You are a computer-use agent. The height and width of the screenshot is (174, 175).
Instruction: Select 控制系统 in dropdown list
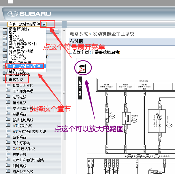pyautogui.click(x=16, y=70)
